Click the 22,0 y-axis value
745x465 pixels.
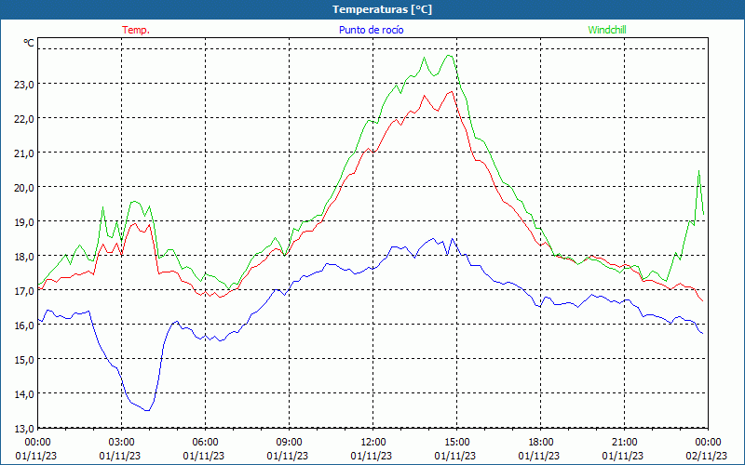point(24,119)
